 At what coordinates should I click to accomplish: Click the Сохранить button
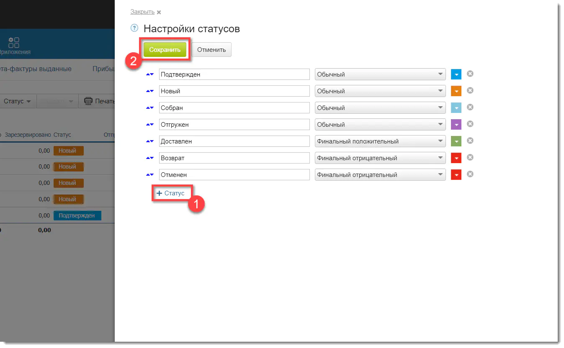[165, 49]
